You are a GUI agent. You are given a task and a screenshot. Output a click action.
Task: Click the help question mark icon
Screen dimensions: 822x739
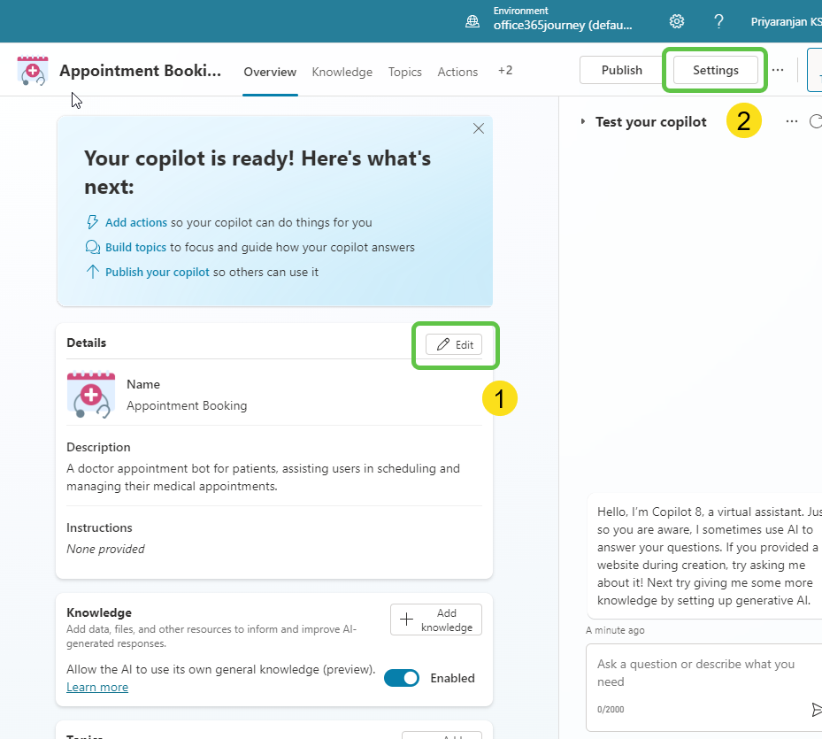pos(719,21)
